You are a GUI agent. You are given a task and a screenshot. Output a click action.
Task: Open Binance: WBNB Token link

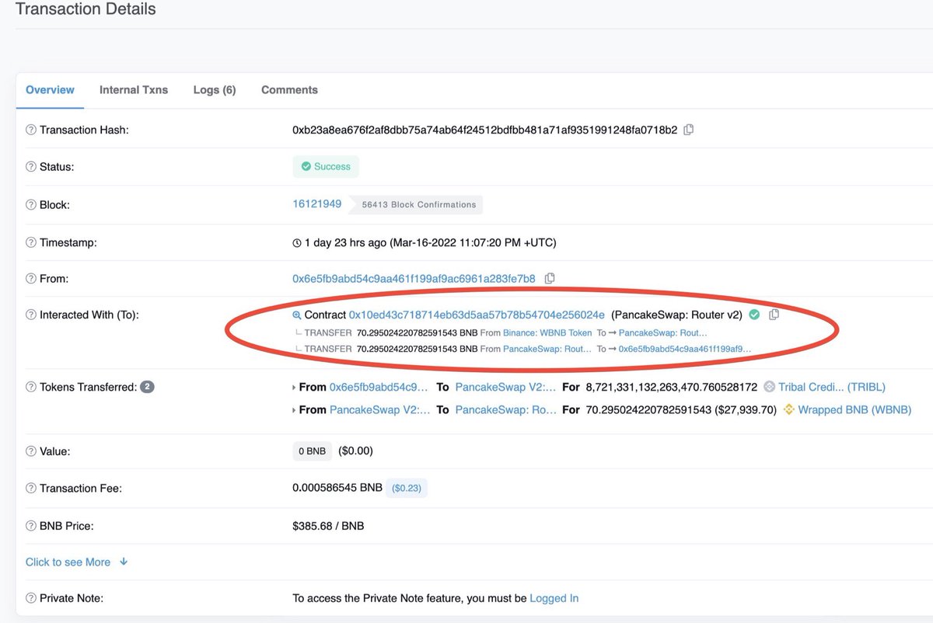coord(547,332)
